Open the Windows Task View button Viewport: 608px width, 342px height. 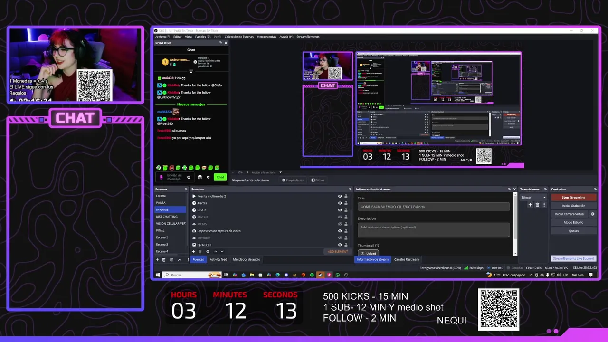(226, 275)
